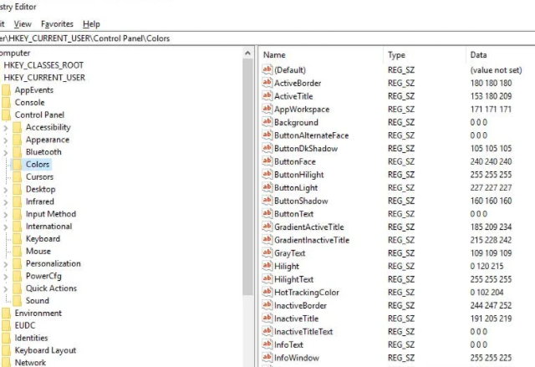The image size is (535, 367).
Task: Click the data cell 153 180 209
Action: (491, 96)
